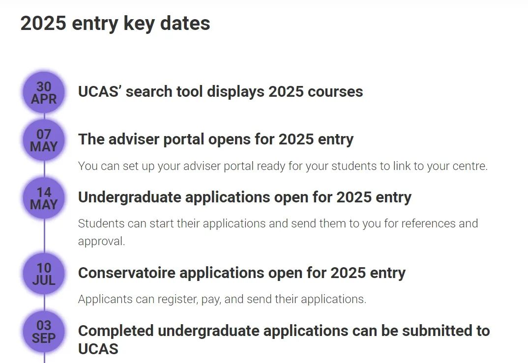Select "Undergraduate applications open for 2025 entry" heading
This screenshot has width=528, height=363.
(x=244, y=197)
